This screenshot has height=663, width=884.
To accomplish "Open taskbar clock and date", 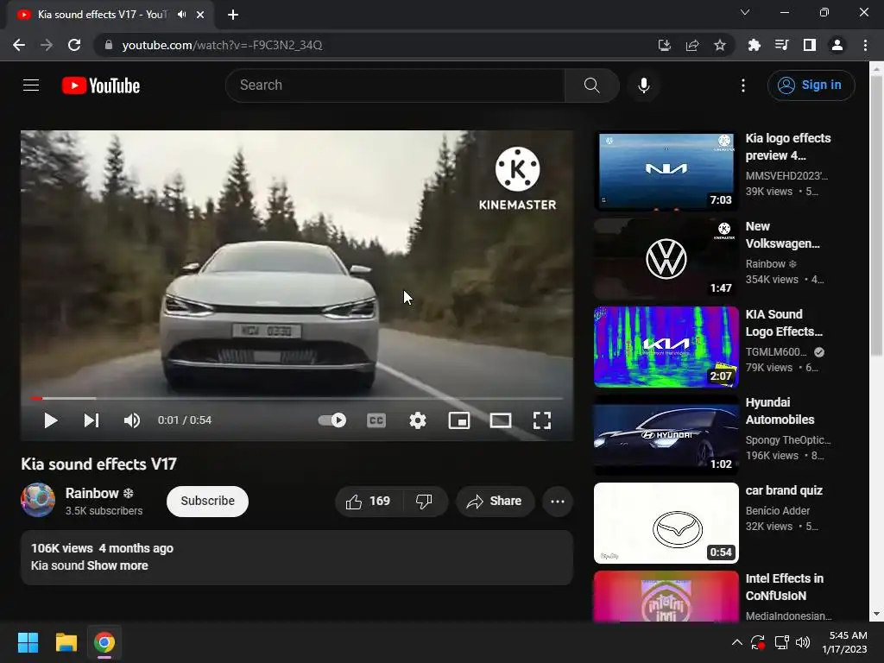I will 844,642.
